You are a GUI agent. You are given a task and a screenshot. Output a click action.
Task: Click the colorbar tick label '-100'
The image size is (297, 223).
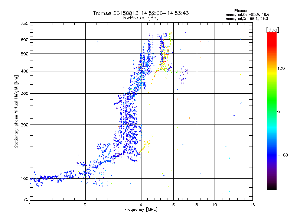(283, 155)
